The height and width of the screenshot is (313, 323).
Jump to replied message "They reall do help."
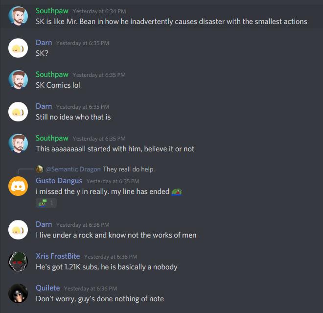[129, 169]
